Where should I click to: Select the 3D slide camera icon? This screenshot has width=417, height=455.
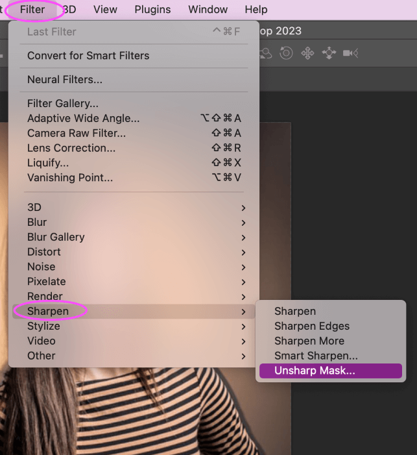(329, 53)
